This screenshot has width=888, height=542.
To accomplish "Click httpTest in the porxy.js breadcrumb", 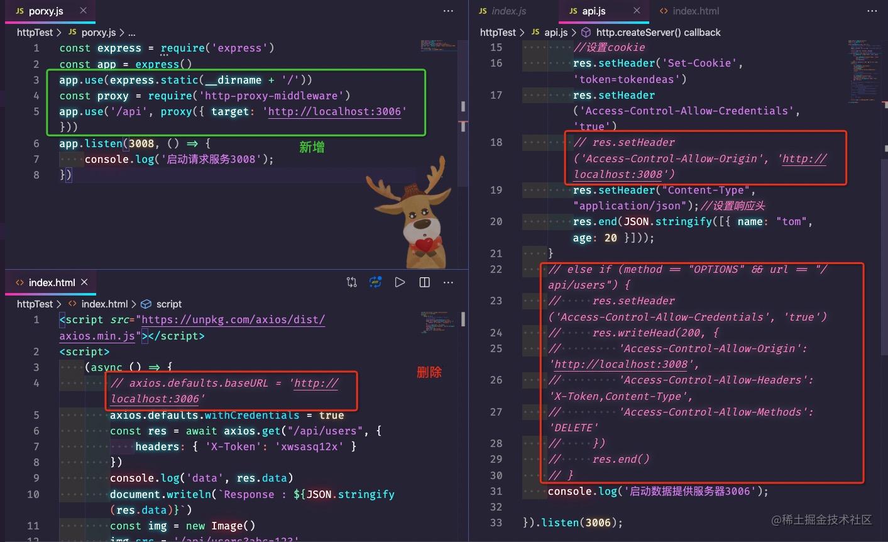I will pyautogui.click(x=35, y=32).
